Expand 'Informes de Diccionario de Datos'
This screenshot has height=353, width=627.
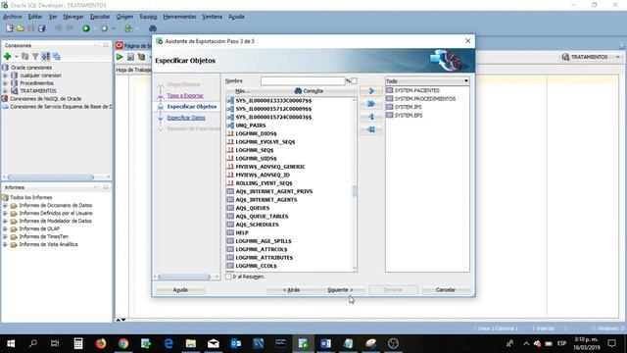pos(5,205)
